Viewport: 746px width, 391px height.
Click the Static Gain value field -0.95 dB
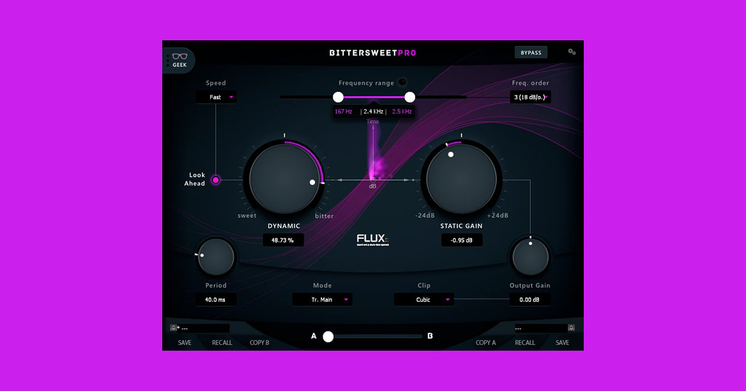(462, 240)
